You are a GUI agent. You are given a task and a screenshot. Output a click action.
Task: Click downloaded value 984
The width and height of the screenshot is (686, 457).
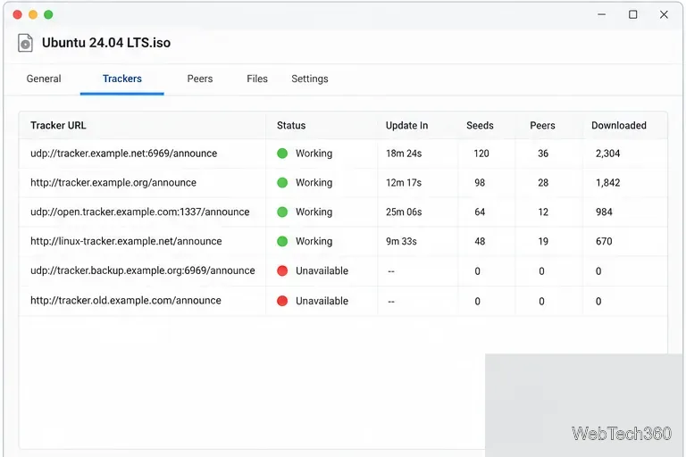click(x=604, y=212)
